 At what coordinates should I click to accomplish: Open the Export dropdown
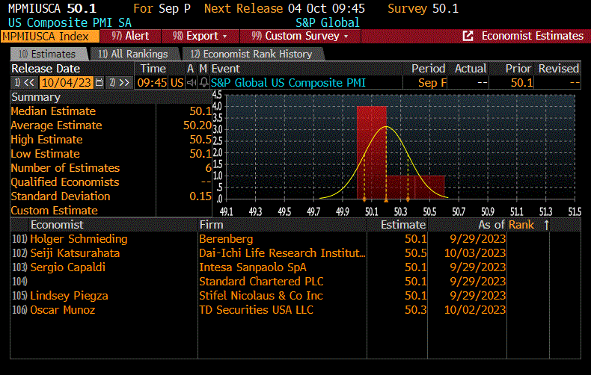coord(200,36)
